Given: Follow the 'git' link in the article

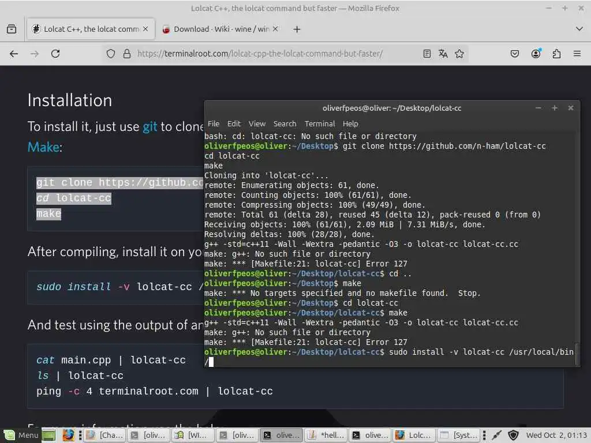Looking at the screenshot, I should [x=149, y=127].
